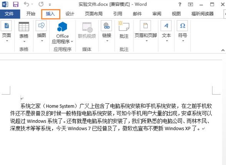Viewport: 226px width, 165px height.
Task: Expand the 文本 dropdown arrow
Action: (167, 41)
